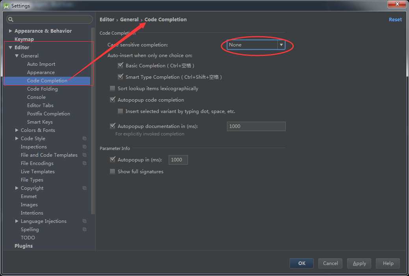Open Help for this page
Screen dimensions: 409x276
pos(388,263)
